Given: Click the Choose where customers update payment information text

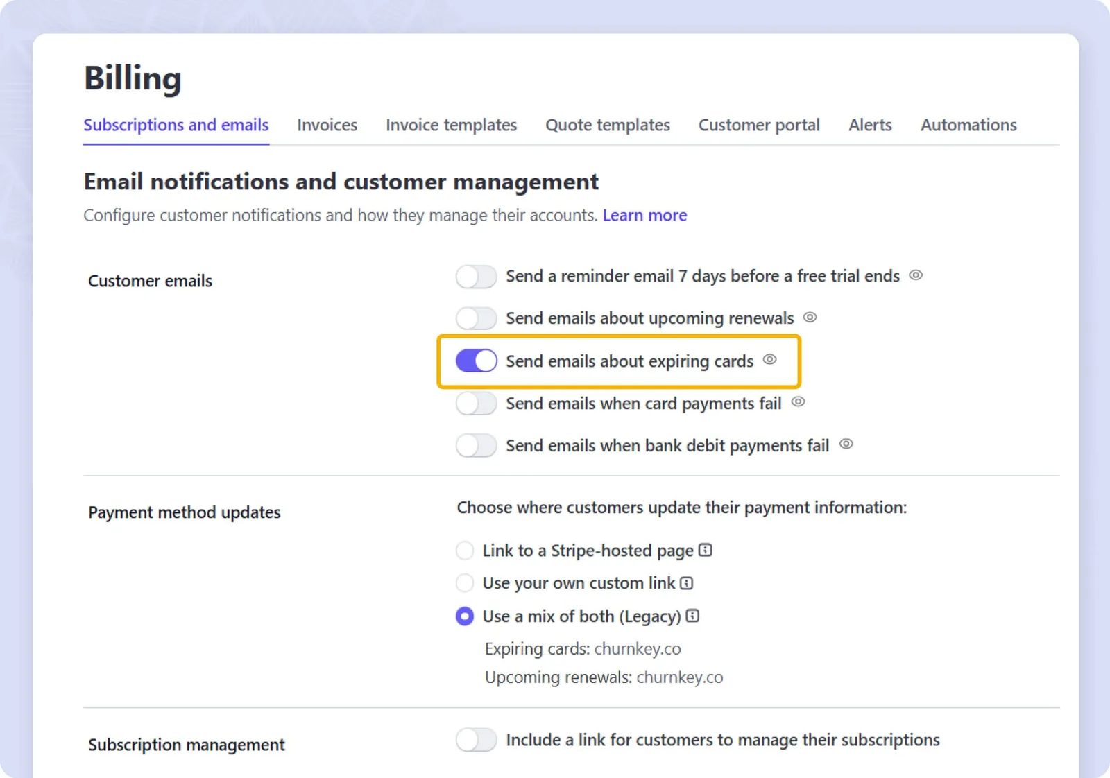Looking at the screenshot, I should pos(681,508).
